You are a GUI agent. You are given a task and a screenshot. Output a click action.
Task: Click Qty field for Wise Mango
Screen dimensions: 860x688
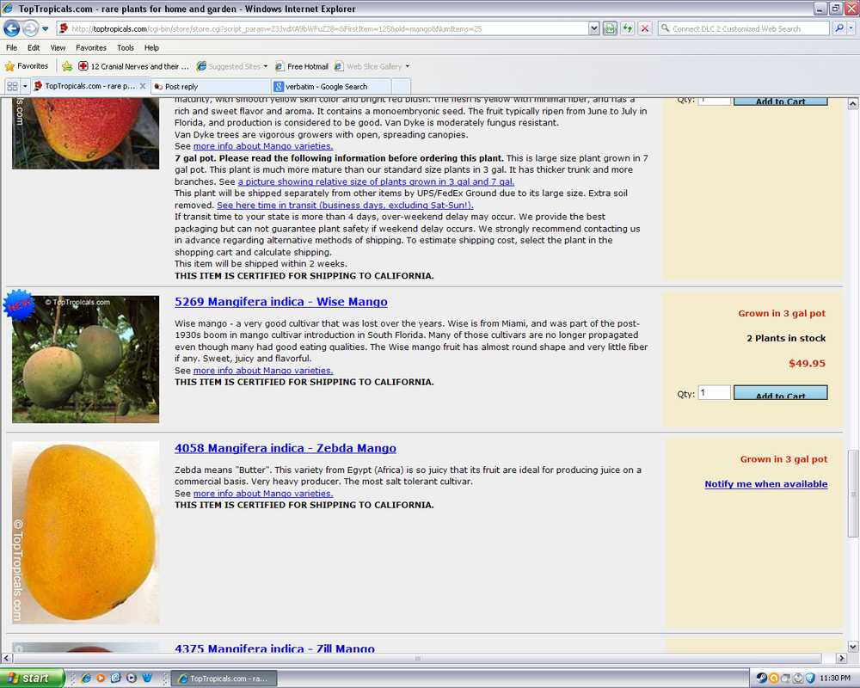tap(714, 393)
